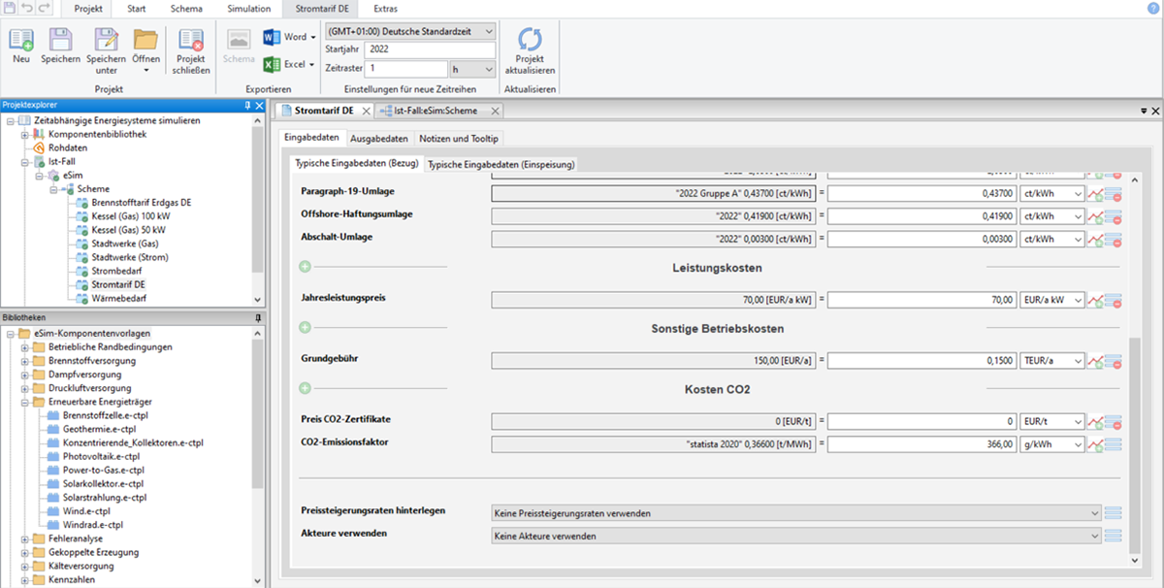The width and height of the screenshot is (1164, 588).
Task: Click the redo arrow in quick access bar
Action: point(46,8)
